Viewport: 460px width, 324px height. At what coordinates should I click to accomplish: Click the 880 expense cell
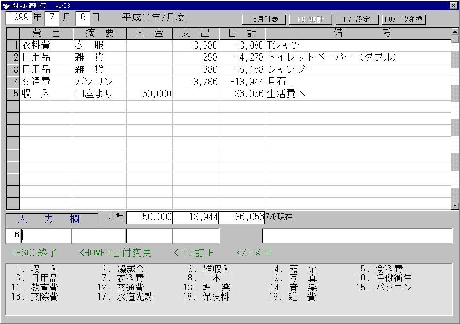(x=196, y=70)
